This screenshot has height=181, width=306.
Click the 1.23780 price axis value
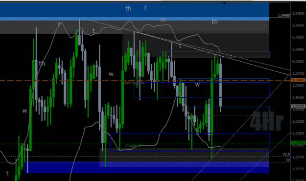(x=298, y=73)
